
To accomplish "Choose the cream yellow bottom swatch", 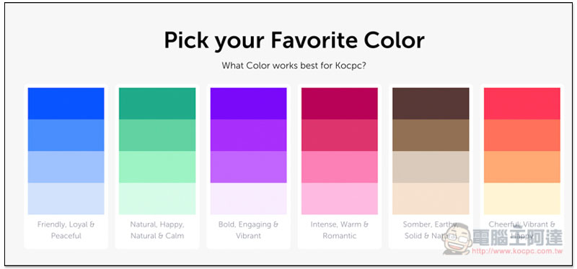I will (x=521, y=199).
